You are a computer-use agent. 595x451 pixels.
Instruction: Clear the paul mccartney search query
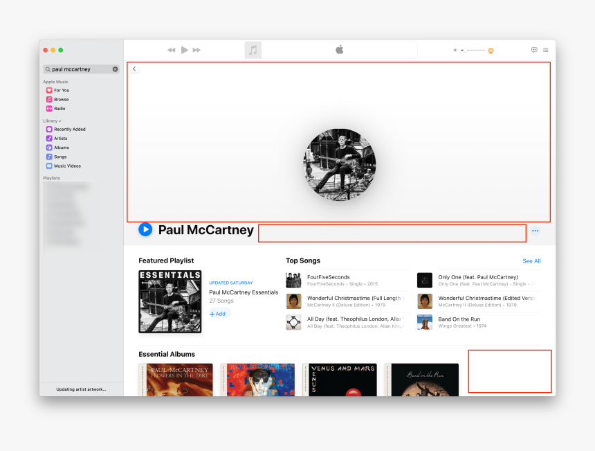(x=115, y=69)
